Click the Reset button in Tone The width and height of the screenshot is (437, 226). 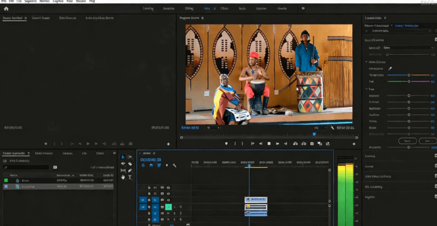point(407,141)
